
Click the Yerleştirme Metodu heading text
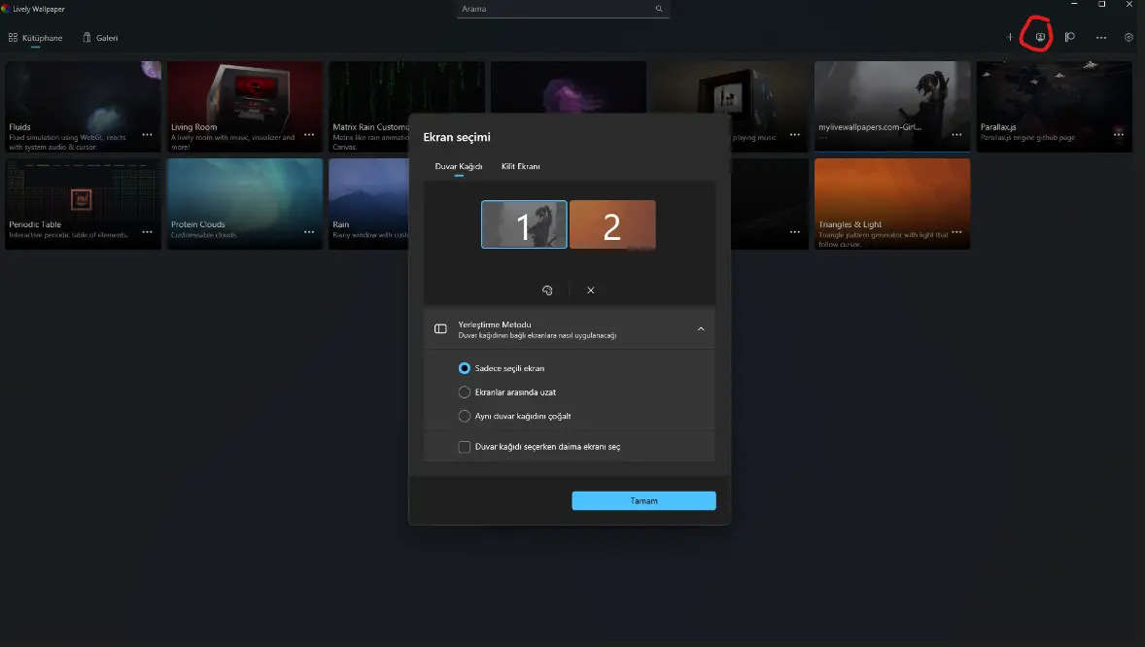point(495,325)
